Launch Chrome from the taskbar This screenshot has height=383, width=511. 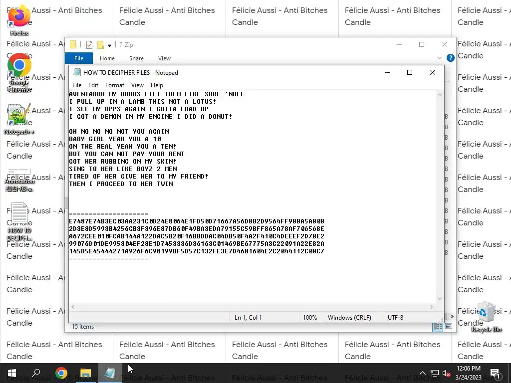pos(61,373)
